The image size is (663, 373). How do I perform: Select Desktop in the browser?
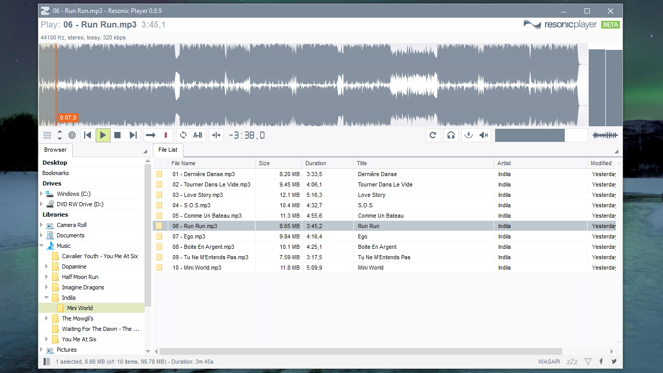(x=55, y=163)
